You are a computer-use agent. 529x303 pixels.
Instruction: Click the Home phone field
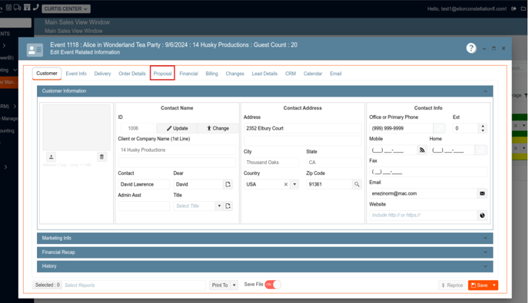pos(452,150)
